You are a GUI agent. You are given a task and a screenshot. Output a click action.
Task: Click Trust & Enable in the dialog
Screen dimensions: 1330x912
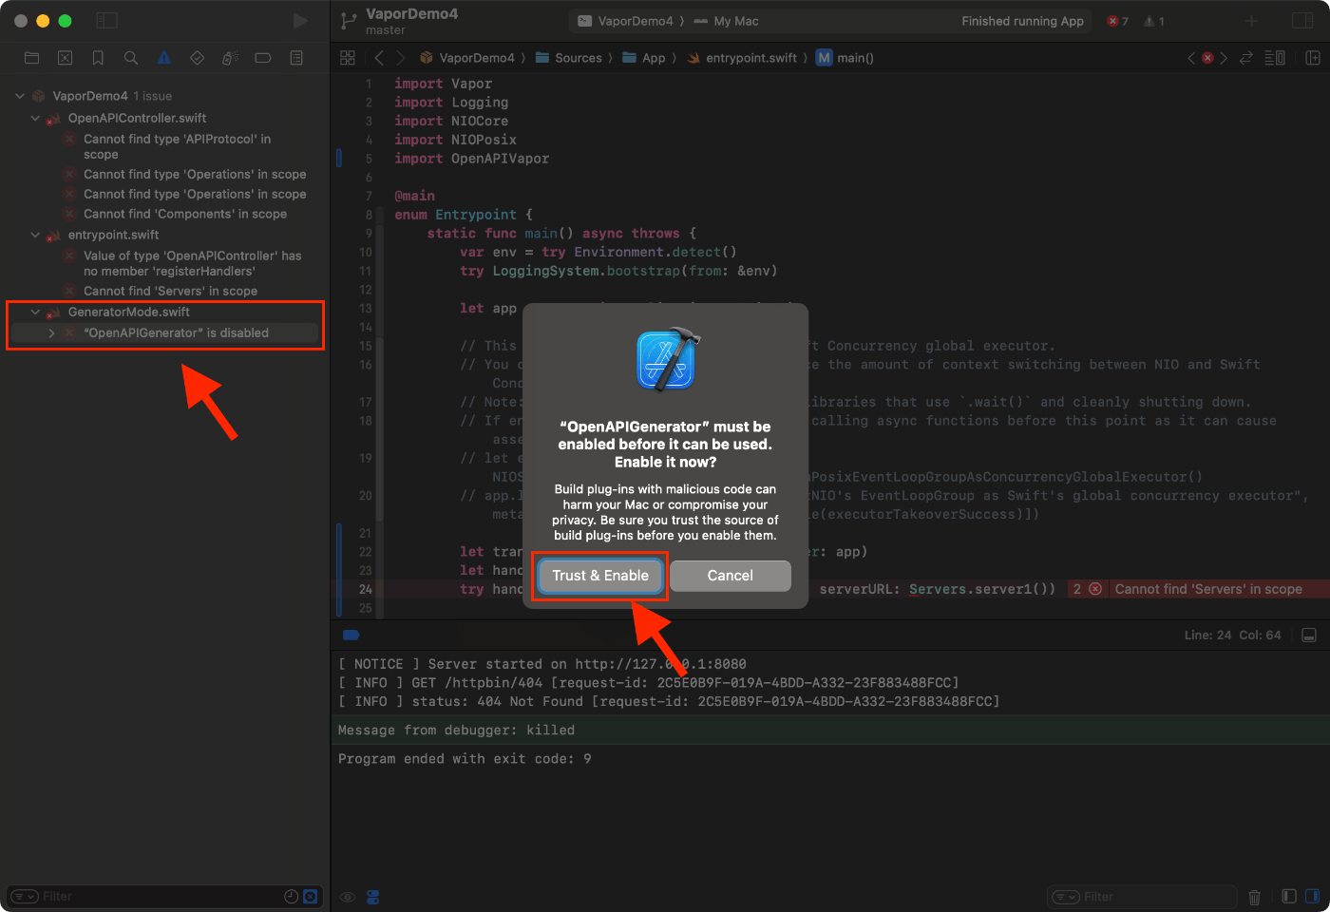pos(600,576)
